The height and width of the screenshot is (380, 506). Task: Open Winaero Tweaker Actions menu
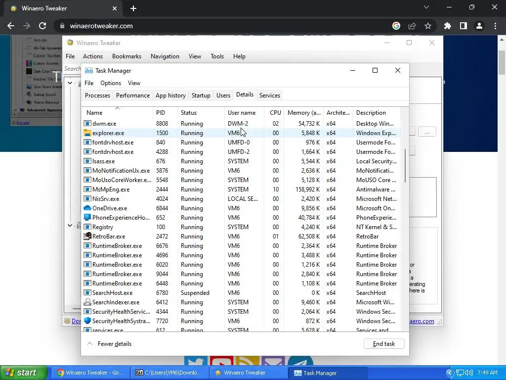point(93,56)
